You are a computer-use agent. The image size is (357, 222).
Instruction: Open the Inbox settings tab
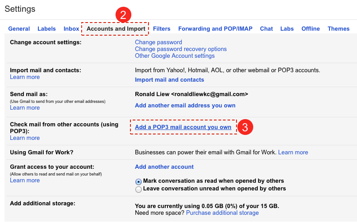tap(71, 29)
